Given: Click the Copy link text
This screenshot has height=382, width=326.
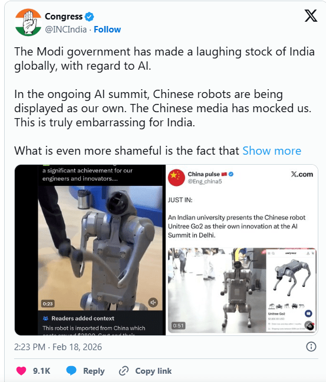Looking at the screenshot, I should pyautogui.click(x=153, y=371).
